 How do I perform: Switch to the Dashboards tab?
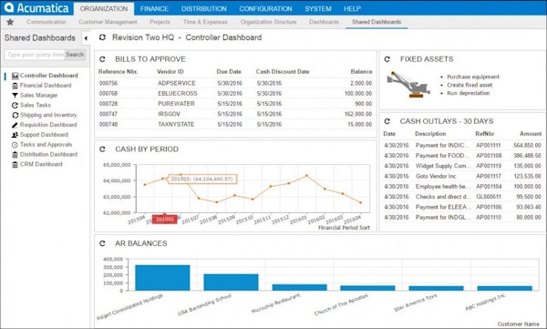tap(324, 22)
